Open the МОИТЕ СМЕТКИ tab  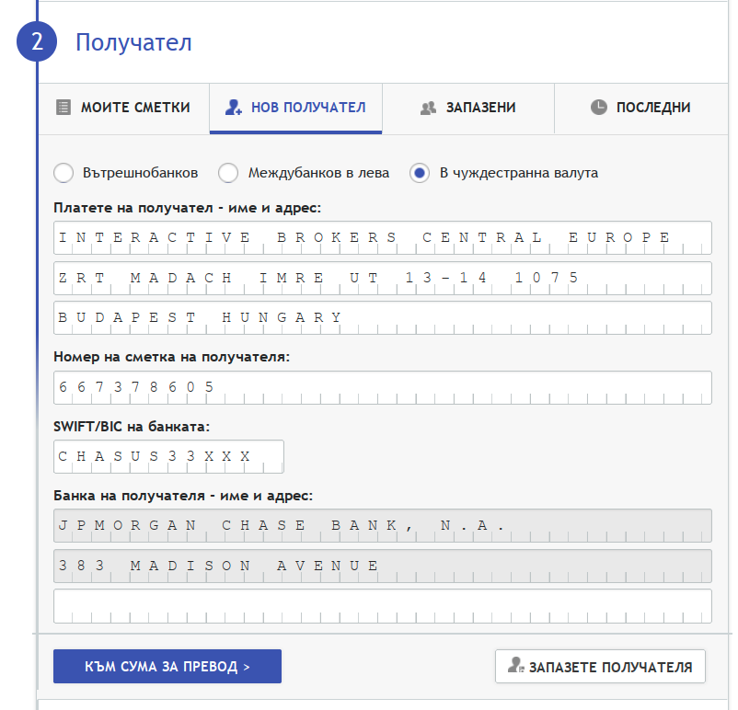click(124, 109)
